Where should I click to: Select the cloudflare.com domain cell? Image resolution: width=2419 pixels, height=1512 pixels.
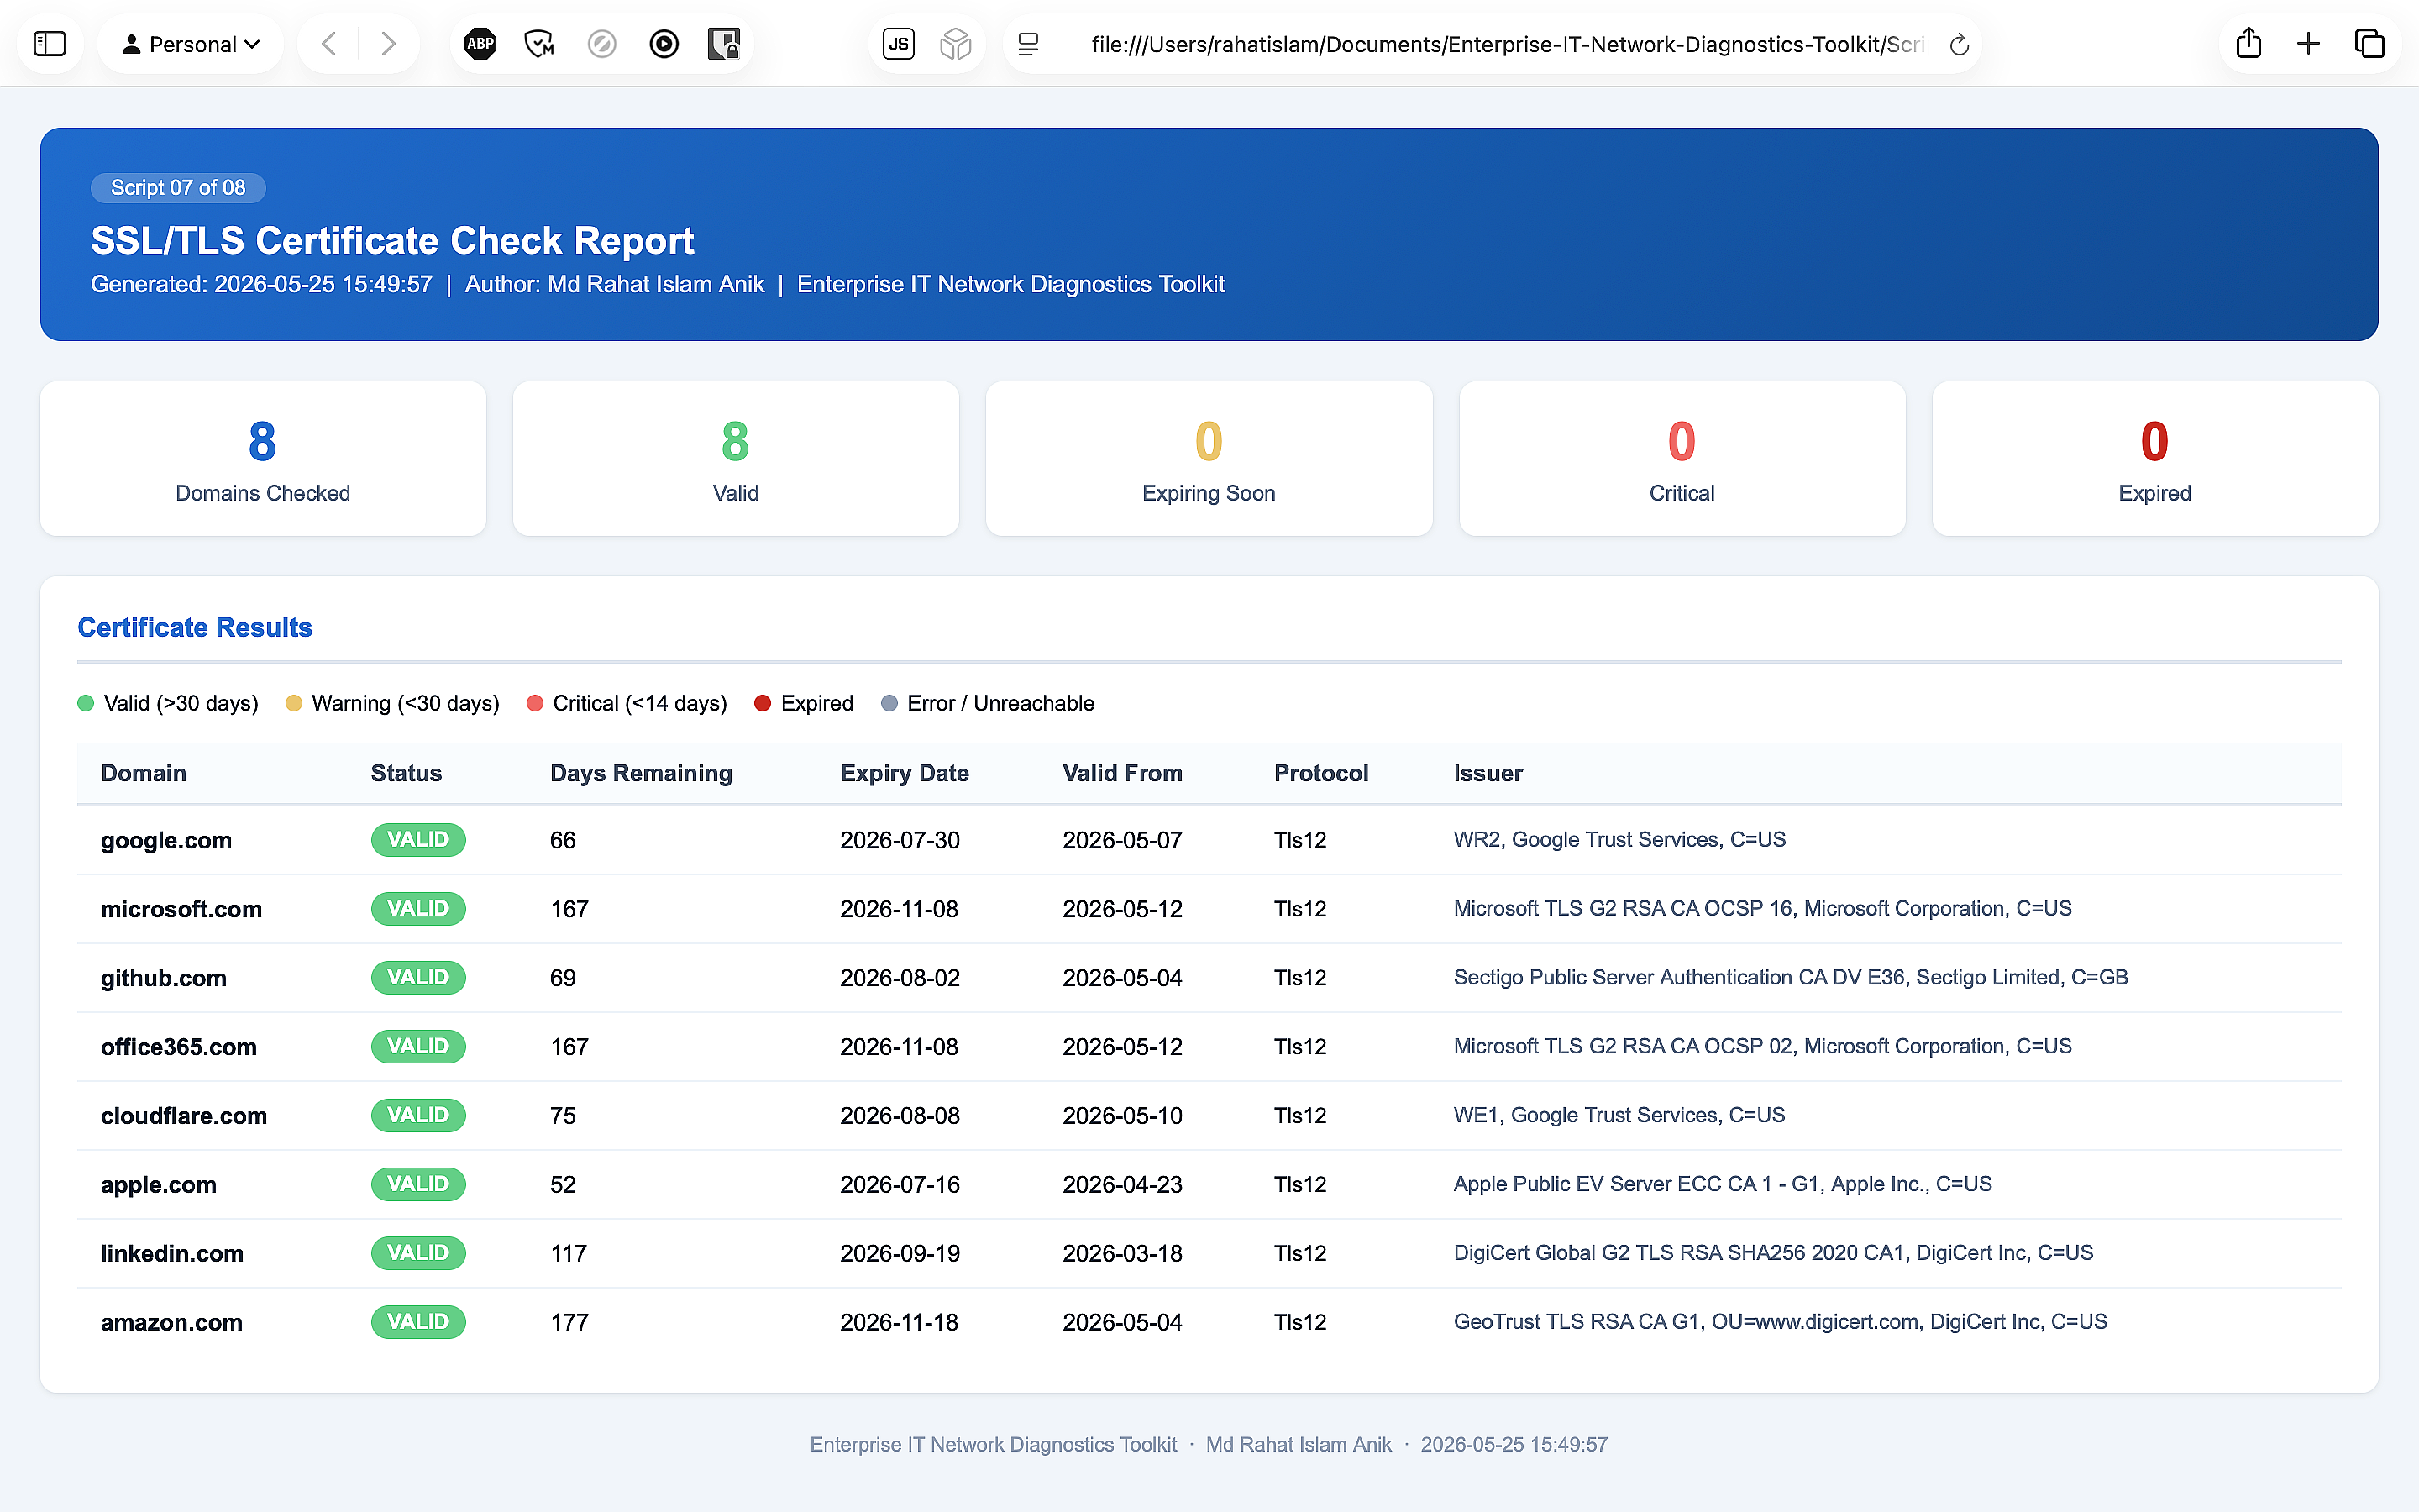click(x=184, y=1117)
